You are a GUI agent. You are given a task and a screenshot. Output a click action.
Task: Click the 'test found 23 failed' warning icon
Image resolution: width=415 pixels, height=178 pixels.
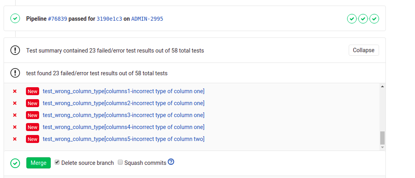coord(15,73)
